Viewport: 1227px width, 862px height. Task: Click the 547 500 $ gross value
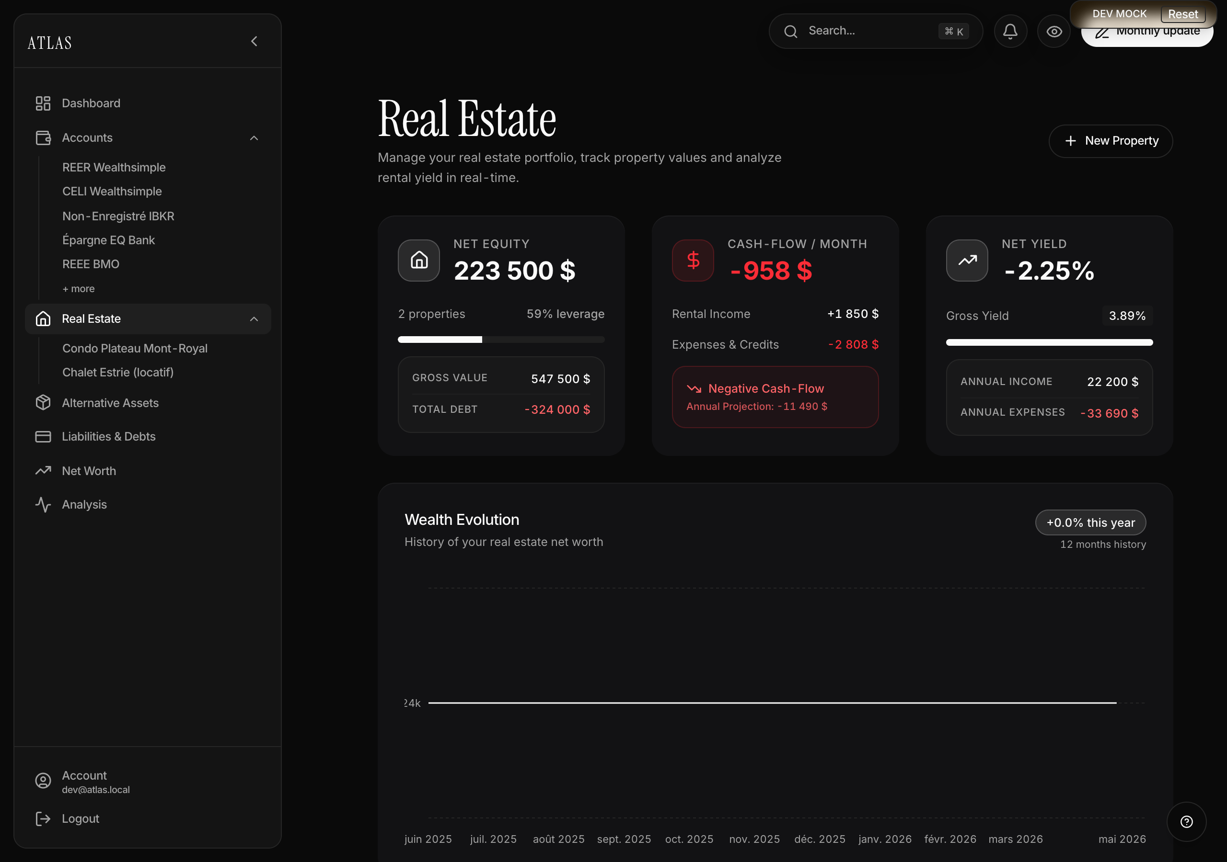560,379
